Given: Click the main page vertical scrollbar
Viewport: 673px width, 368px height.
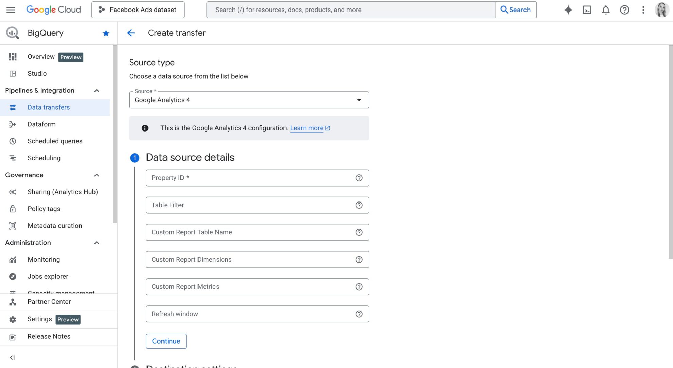Looking at the screenshot, I should click(670, 152).
